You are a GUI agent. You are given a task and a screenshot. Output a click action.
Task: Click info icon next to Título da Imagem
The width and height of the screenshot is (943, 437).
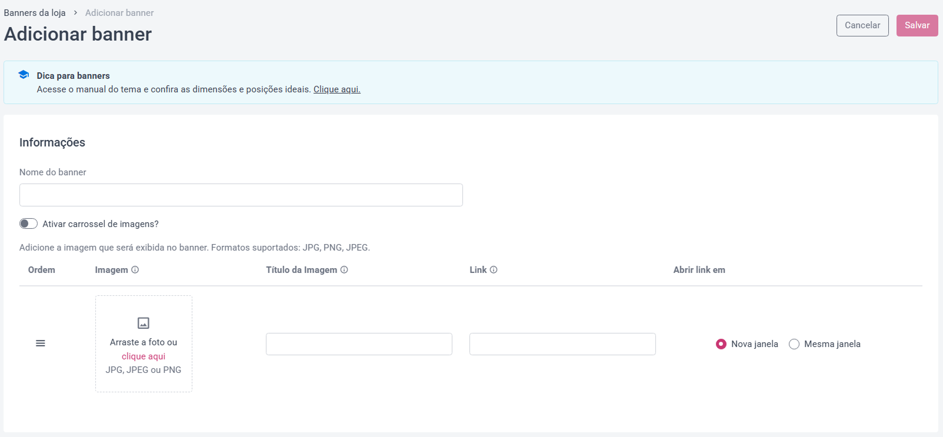click(344, 270)
